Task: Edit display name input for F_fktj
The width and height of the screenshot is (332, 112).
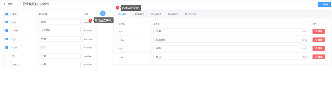Action: (231, 40)
